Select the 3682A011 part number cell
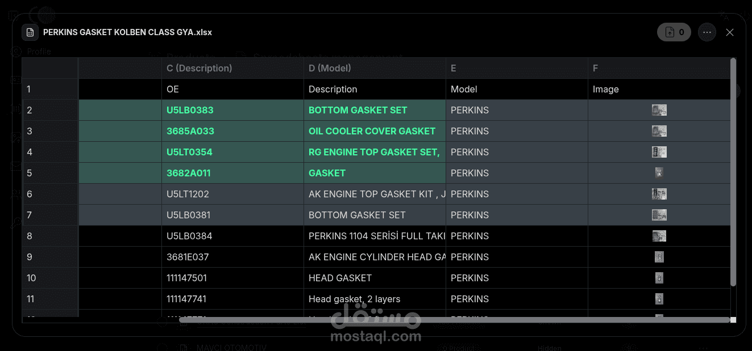The height and width of the screenshot is (351, 752). 232,173
